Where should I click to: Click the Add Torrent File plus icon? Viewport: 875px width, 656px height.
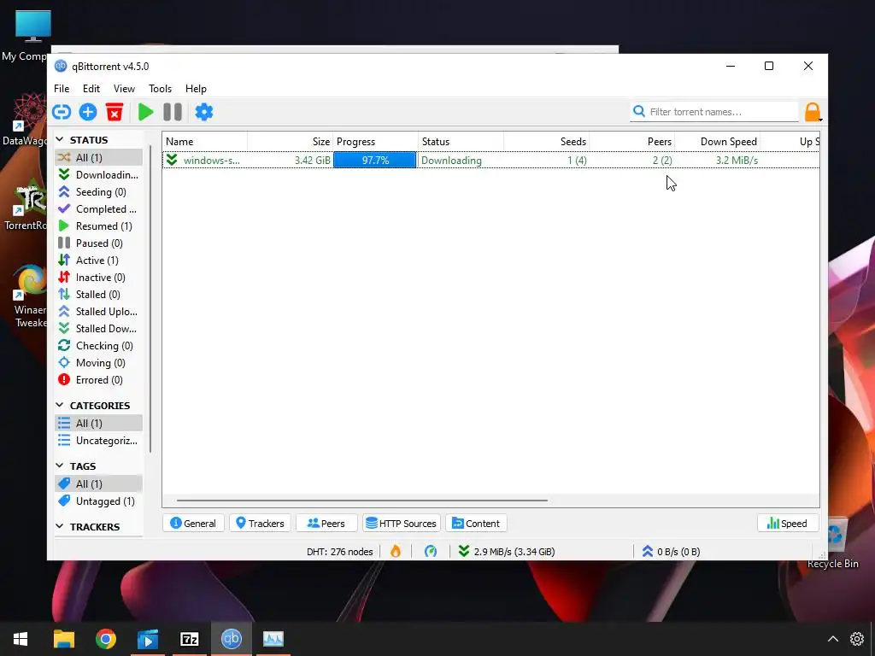click(88, 112)
